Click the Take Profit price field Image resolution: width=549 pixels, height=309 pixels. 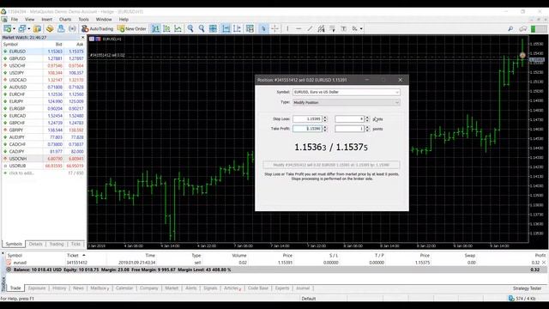coord(307,129)
